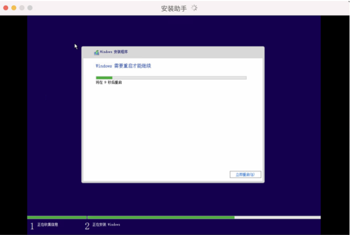350x235 pixels.
Task: Click the loading spinner beside 安装助手 title
Action: pyautogui.click(x=194, y=8)
